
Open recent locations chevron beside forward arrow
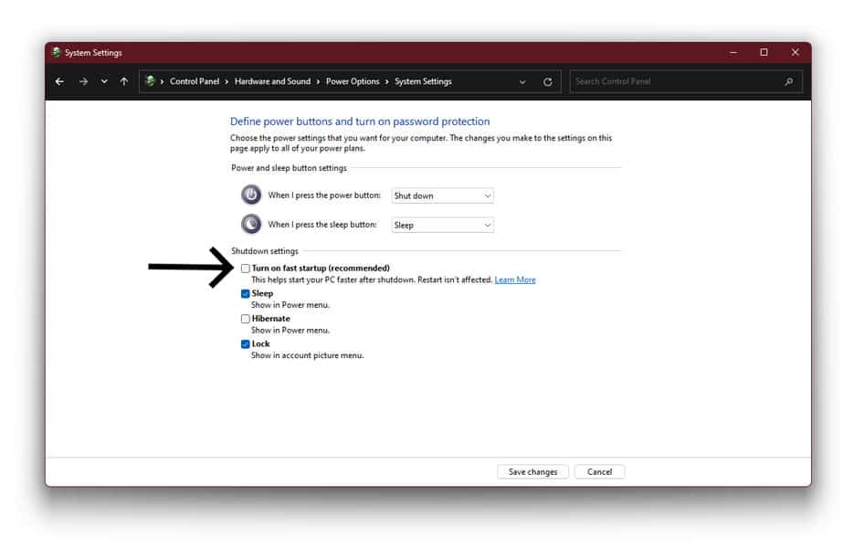[x=104, y=81]
